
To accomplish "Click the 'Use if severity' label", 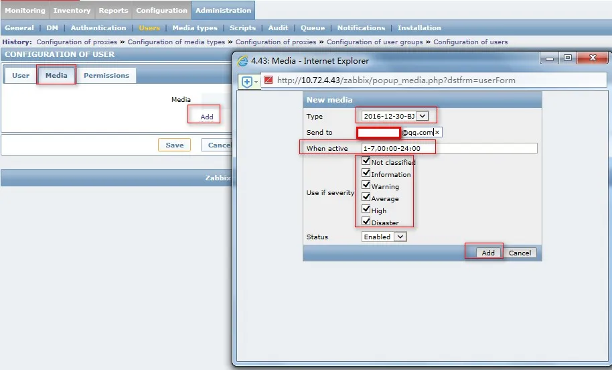I will click(x=330, y=192).
